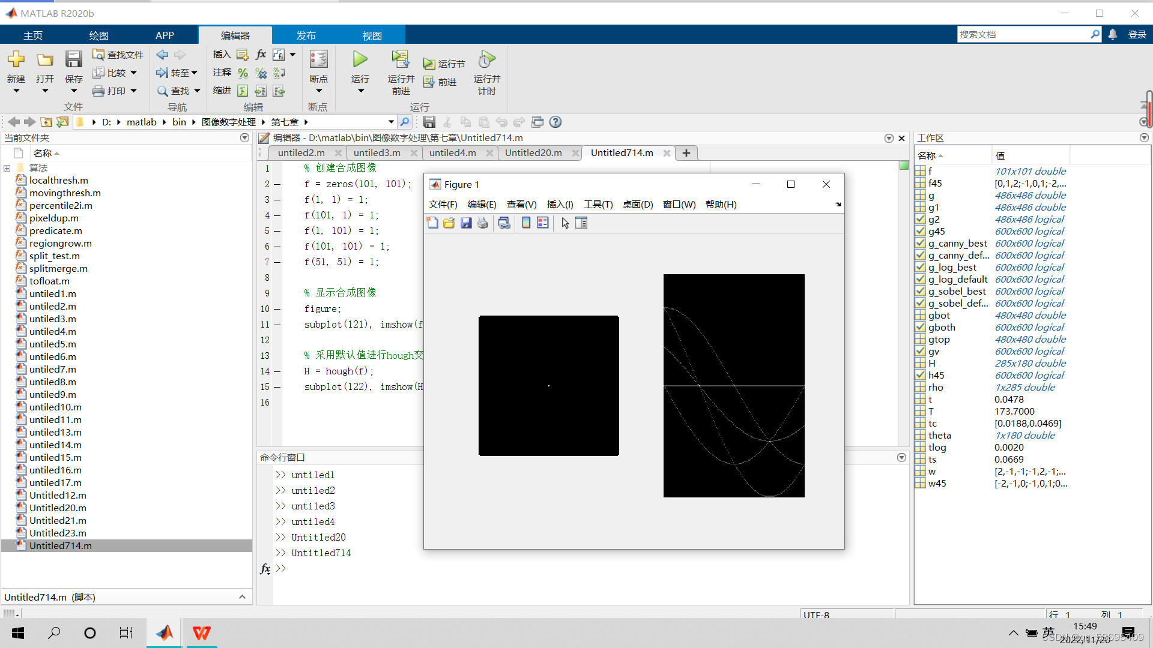
Task: Click the Insert function fx icon
Action: click(261, 55)
